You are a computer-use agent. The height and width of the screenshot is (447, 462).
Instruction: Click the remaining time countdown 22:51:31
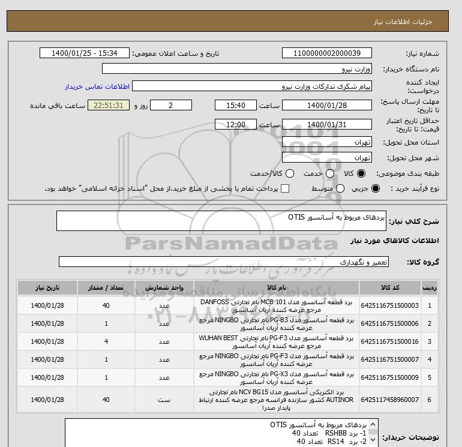pos(109,105)
